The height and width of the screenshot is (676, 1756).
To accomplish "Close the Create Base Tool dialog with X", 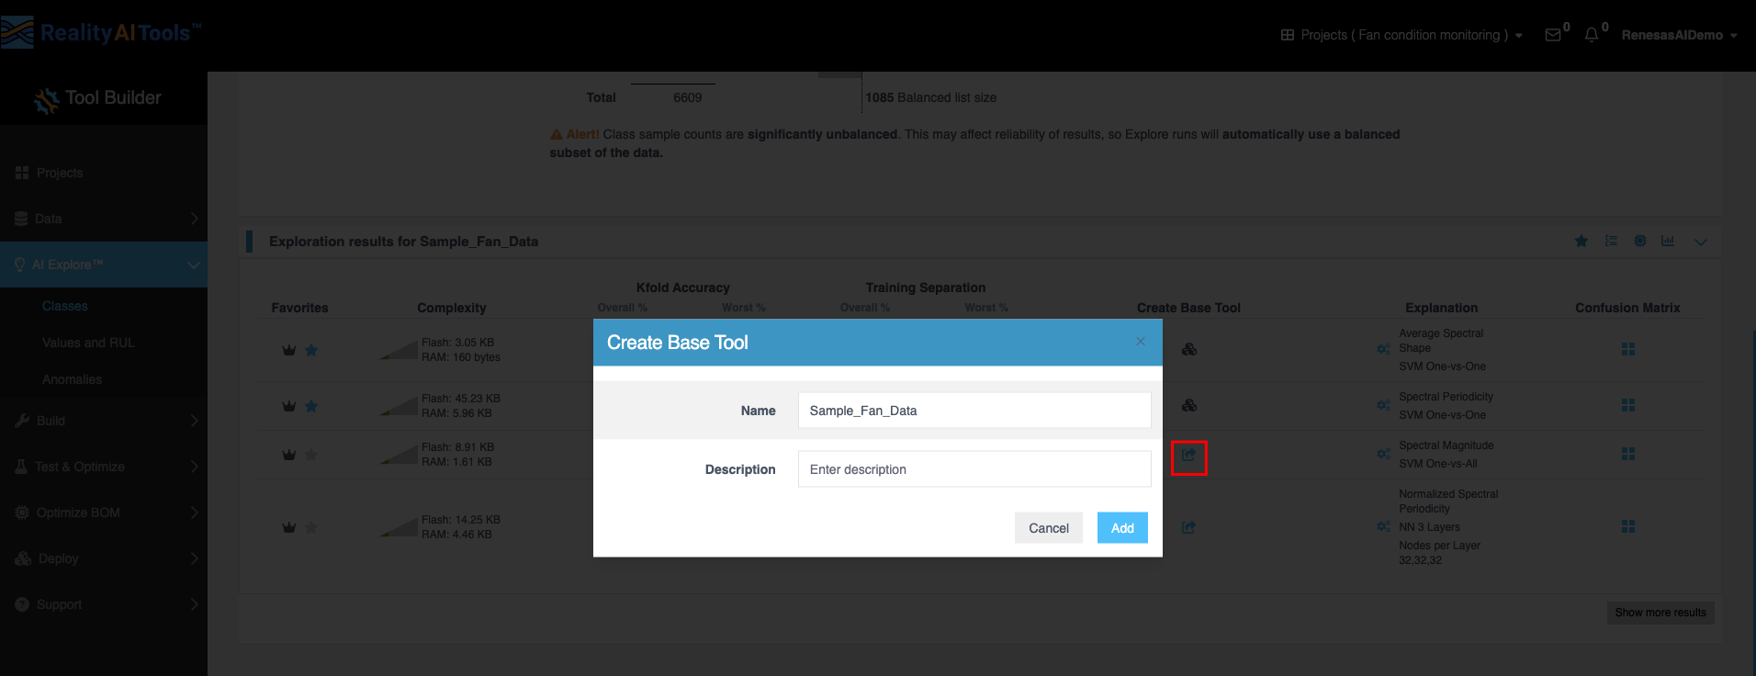I will [1141, 342].
